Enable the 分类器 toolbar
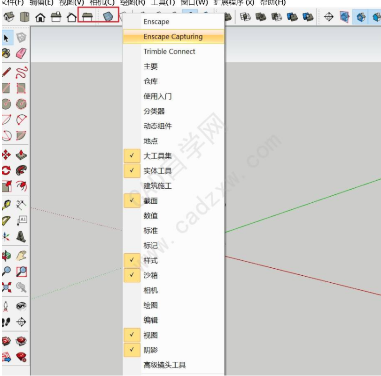The height and width of the screenshot is (376, 381). pos(173,111)
